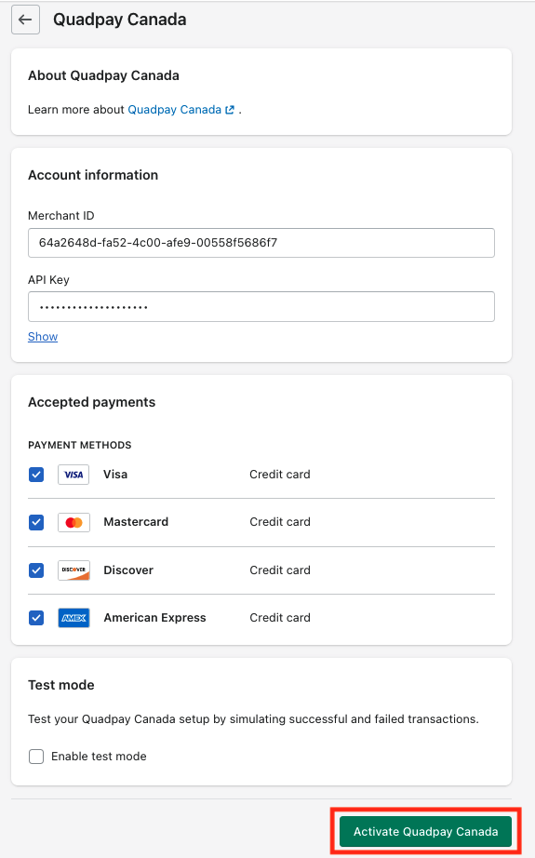Enable test mode checkbox
The image size is (535, 858).
[x=36, y=757]
